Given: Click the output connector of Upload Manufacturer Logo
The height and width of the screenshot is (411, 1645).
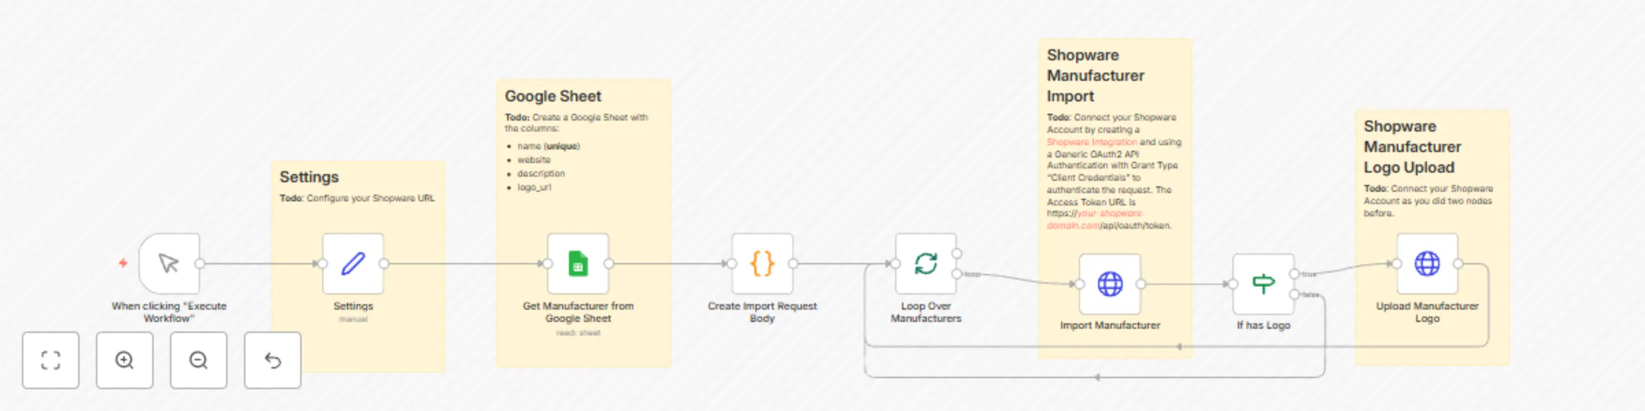Looking at the screenshot, I should (1458, 264).
